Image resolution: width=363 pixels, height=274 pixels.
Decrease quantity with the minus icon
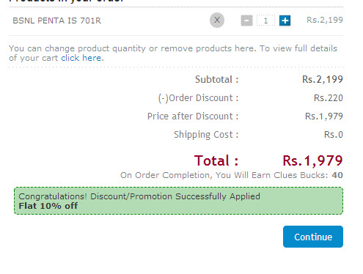246,21
